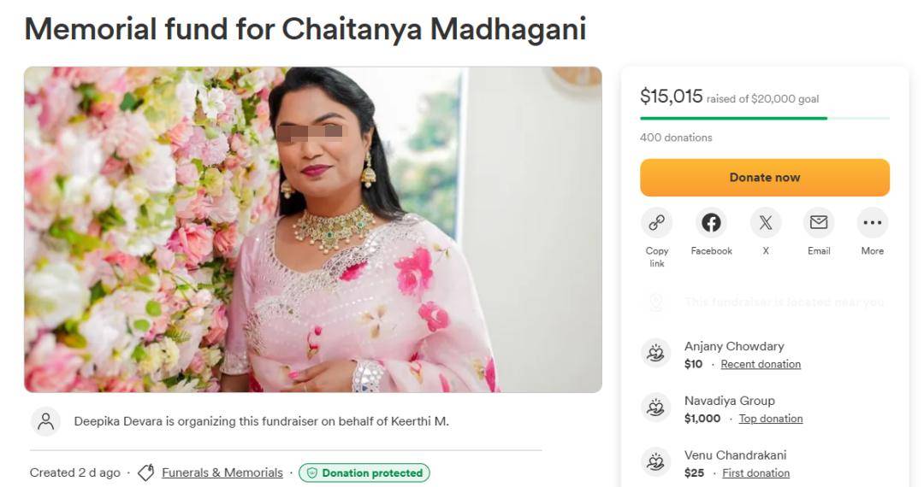This screenshot has width=924, height=487.
Task: Click donor icon beside Navadiya Group
Action: pyautogui.click(x=656, y=408)
